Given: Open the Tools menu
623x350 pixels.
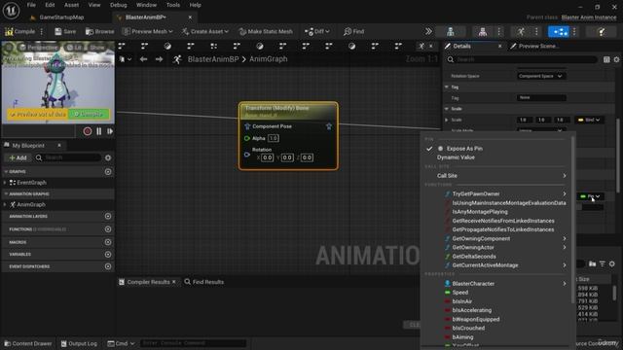Looking at the screenshot, I should (x=173, y=5).
